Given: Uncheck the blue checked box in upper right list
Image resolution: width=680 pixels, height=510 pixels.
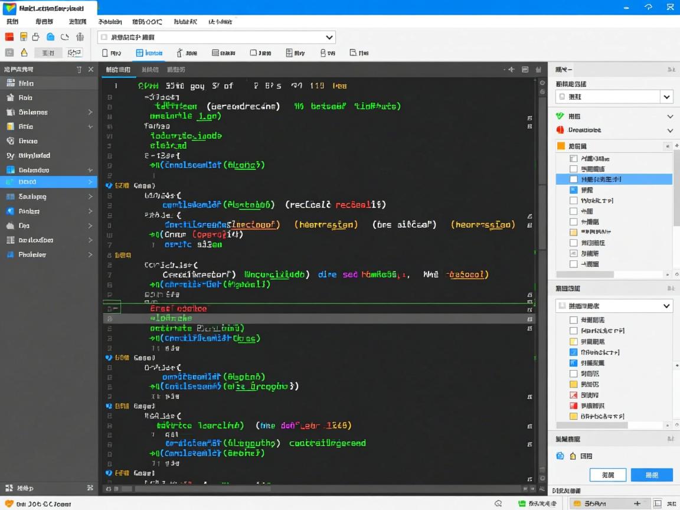Looking at the screenshot, I should pyautogui.click(x=573, y=190).
